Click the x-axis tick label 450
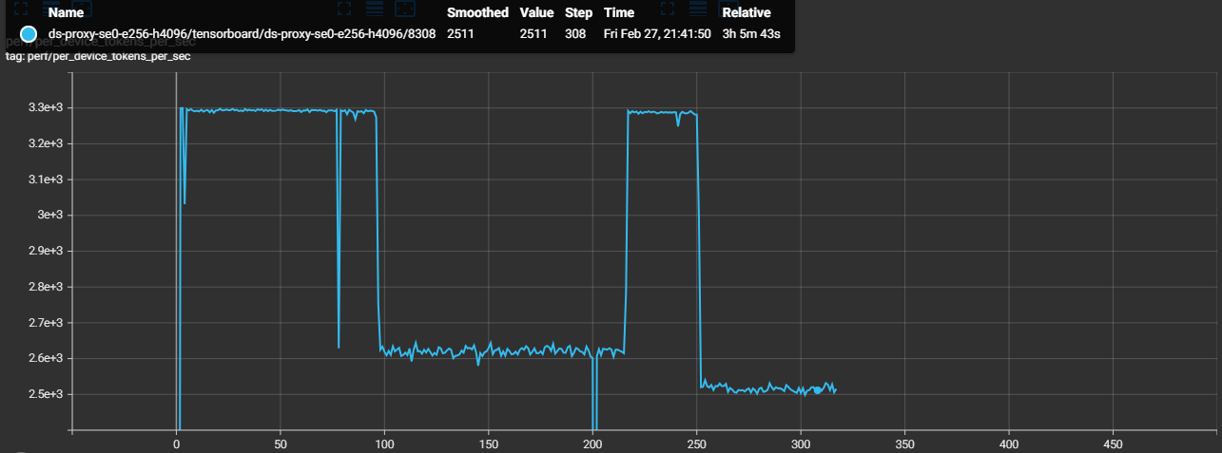This screenshot has width=1222, height=453. coord(1114,444)
